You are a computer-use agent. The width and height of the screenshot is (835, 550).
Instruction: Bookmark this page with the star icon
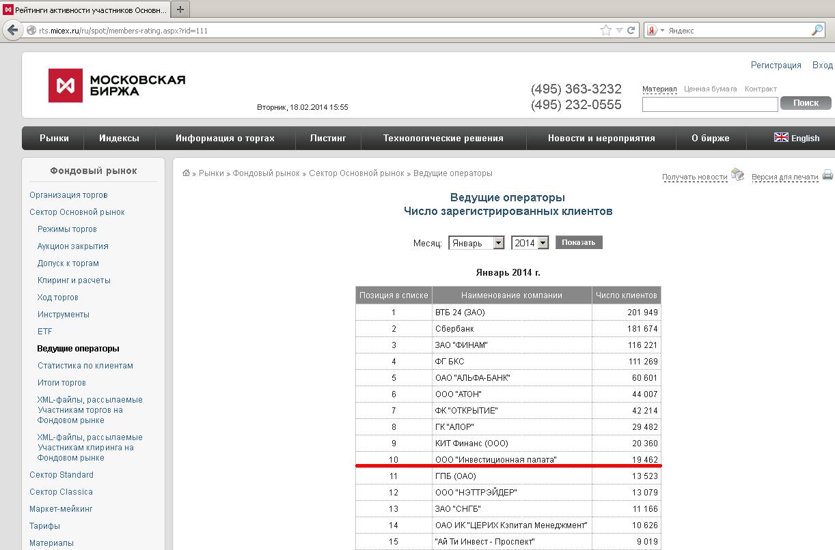point(605,30)
